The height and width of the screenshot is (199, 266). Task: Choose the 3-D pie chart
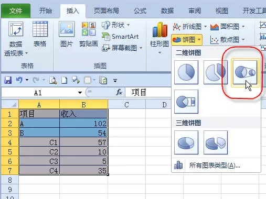click(186, 142)
